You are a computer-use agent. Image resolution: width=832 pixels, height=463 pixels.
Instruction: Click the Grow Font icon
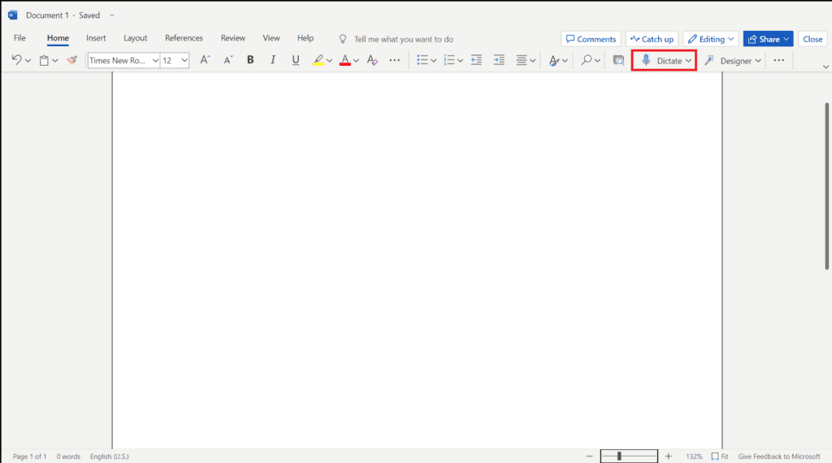click(205, 60)
